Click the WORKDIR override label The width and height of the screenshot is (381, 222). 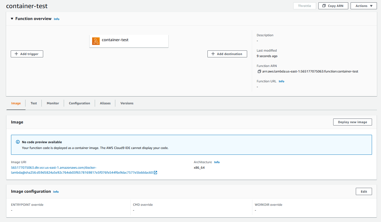point(268,205)
